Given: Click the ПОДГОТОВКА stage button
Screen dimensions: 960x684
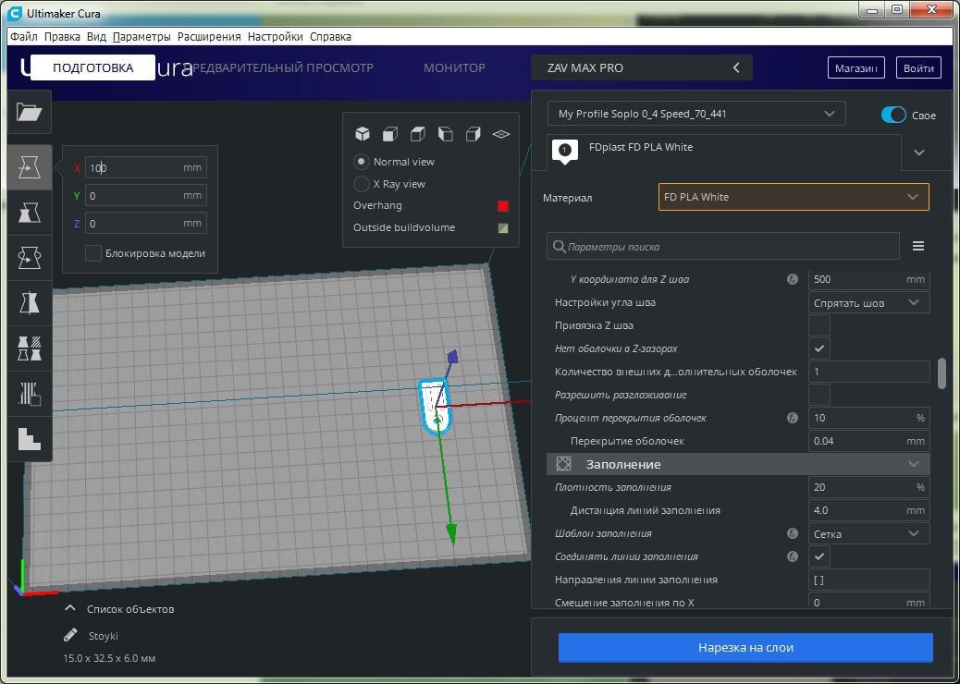Looking at the screenshot, I should tap(93, 67).
